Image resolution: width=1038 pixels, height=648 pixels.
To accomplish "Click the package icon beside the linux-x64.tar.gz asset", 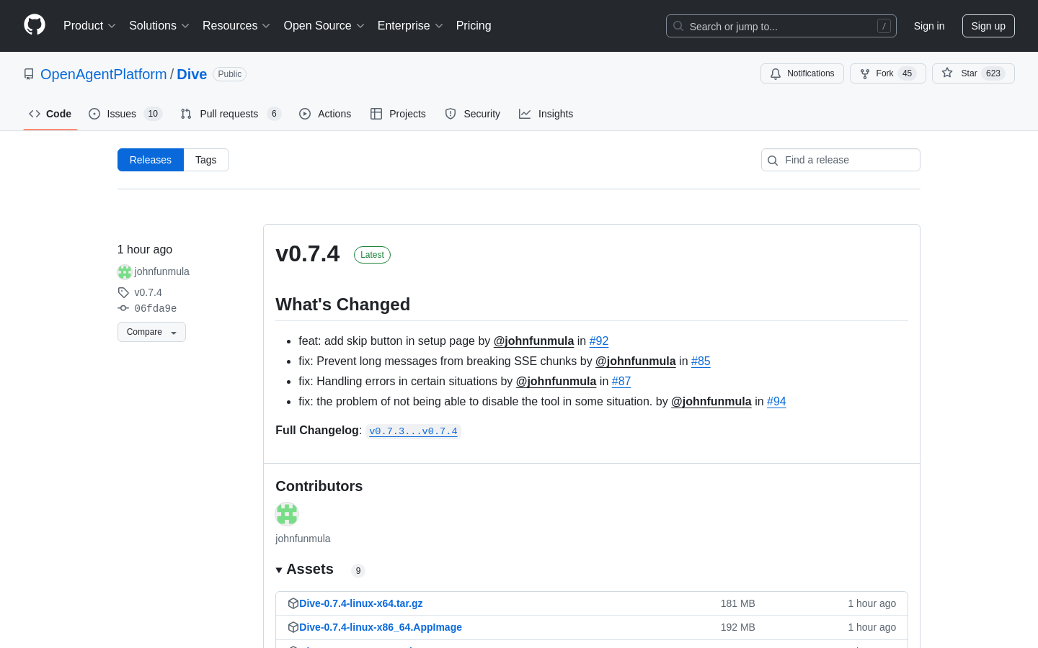I will point(293,603).
